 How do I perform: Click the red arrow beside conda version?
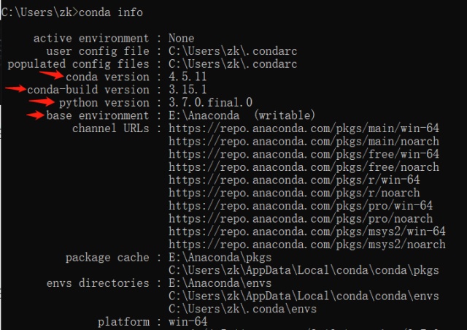tap(52, 74)
